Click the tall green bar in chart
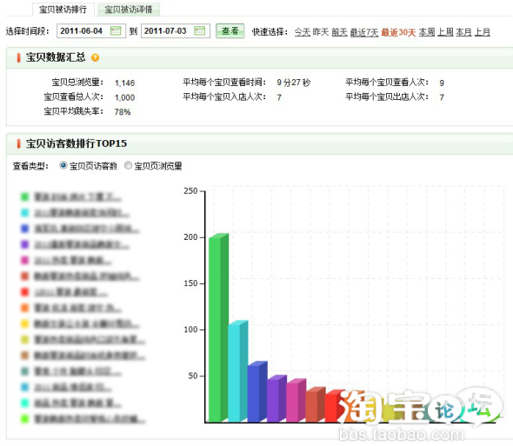Image resolution: width=513 pixels, height=446 pixels. (x=218, y=328)
